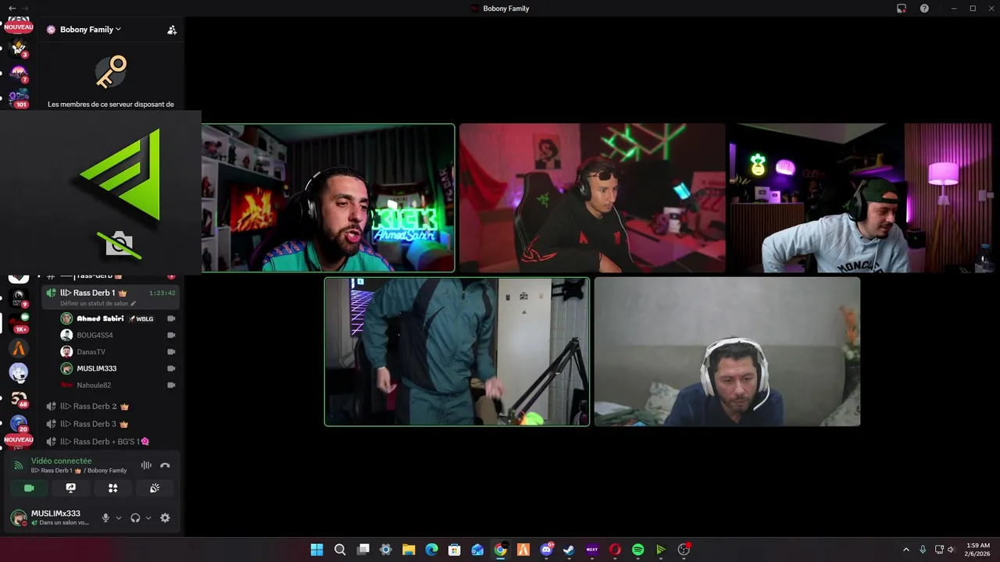Focus the video tile with the pink lamp

tap(861, 197)
